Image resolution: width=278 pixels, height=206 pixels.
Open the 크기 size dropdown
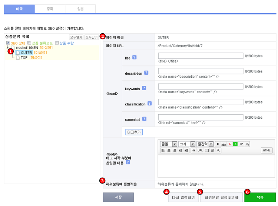pyautogui.click(x=193, y=144)
